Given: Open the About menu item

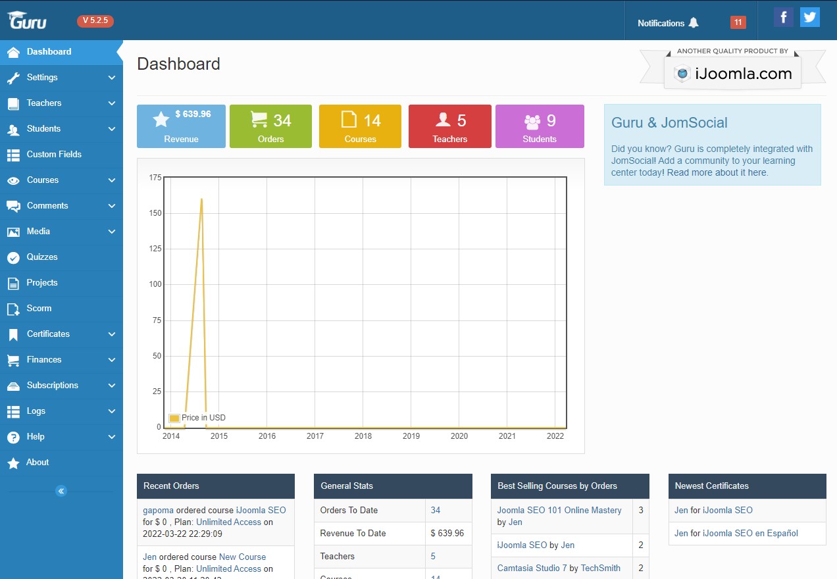Looking at the screenshot, I should 61,463.
